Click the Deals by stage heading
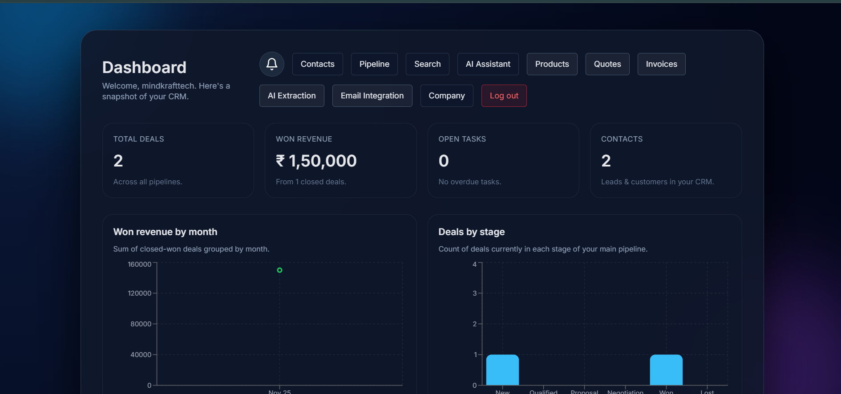Screen dimensions: 841x394 click(471, 232)
